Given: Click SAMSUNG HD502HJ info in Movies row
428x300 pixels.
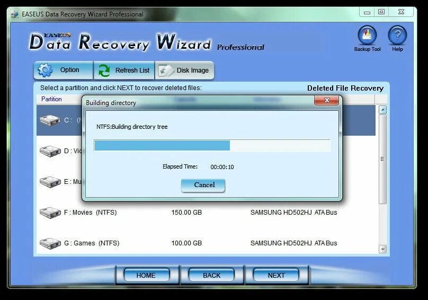Looking at the screenshot, I should tap(293, 213).
